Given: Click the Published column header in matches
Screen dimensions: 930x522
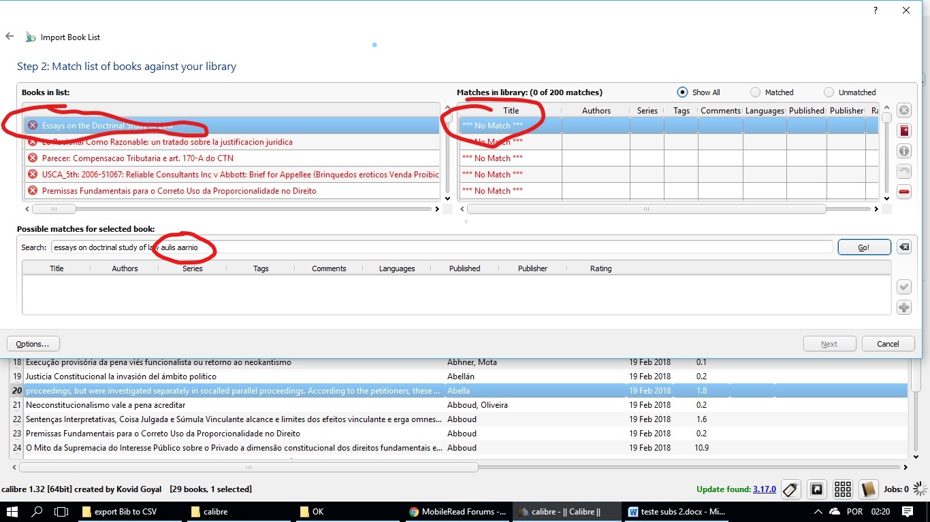Looking at the screenshot, I should (x=806, y=111).
